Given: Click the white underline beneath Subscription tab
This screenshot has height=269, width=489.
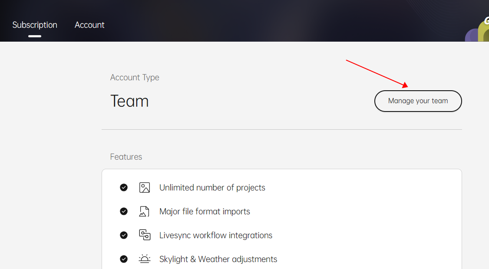Looking at the screenshot, I should [x=35, y=36].
